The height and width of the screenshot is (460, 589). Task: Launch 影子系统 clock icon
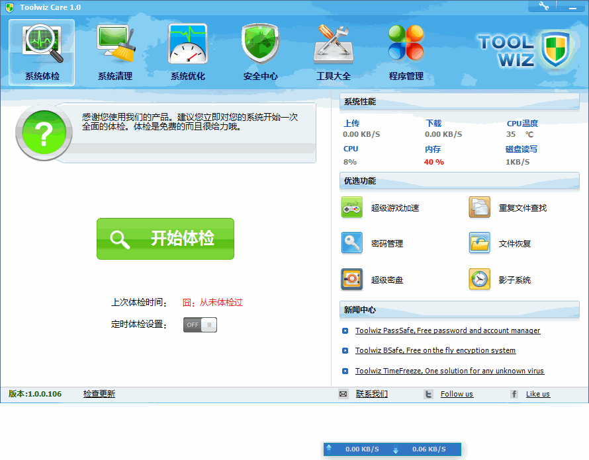tap(480, 280)
